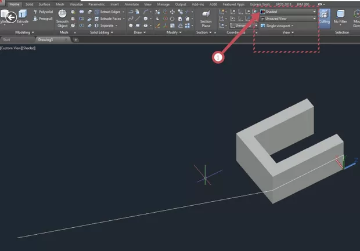Select the Presspull tool
The height and width of the screenshot is (251, 360).
tap(45, 18)
